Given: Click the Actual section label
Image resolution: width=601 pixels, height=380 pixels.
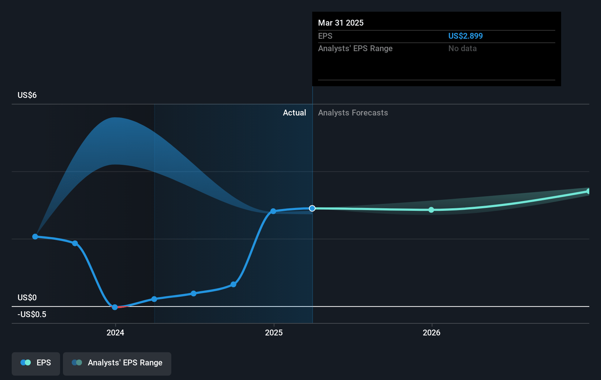Looking at the screenshot, I should coord(294,113).
